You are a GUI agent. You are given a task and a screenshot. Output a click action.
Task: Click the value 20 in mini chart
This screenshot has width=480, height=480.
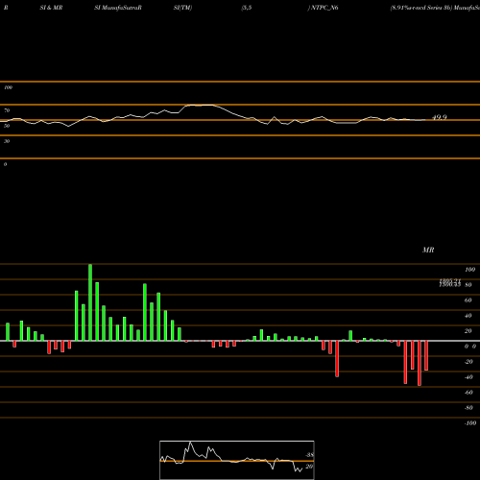click(309, 467)
